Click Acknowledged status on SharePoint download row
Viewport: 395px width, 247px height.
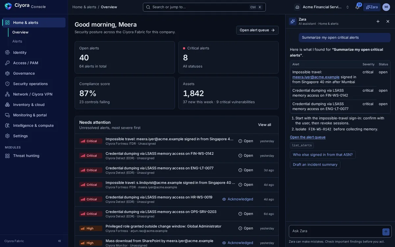[x=238, y=243]
